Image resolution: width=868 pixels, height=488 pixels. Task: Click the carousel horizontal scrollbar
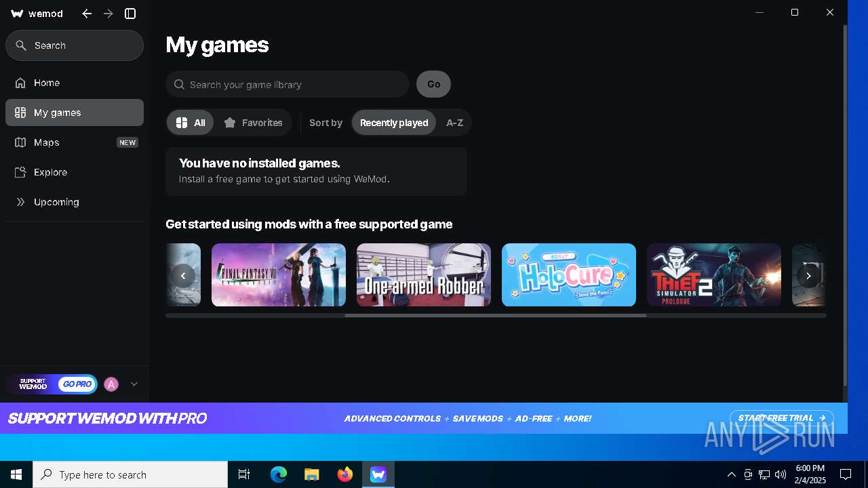496,315
